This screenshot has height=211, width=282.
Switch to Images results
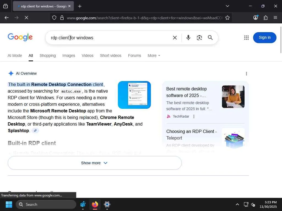pyautogui.click(x=69, y=55)
